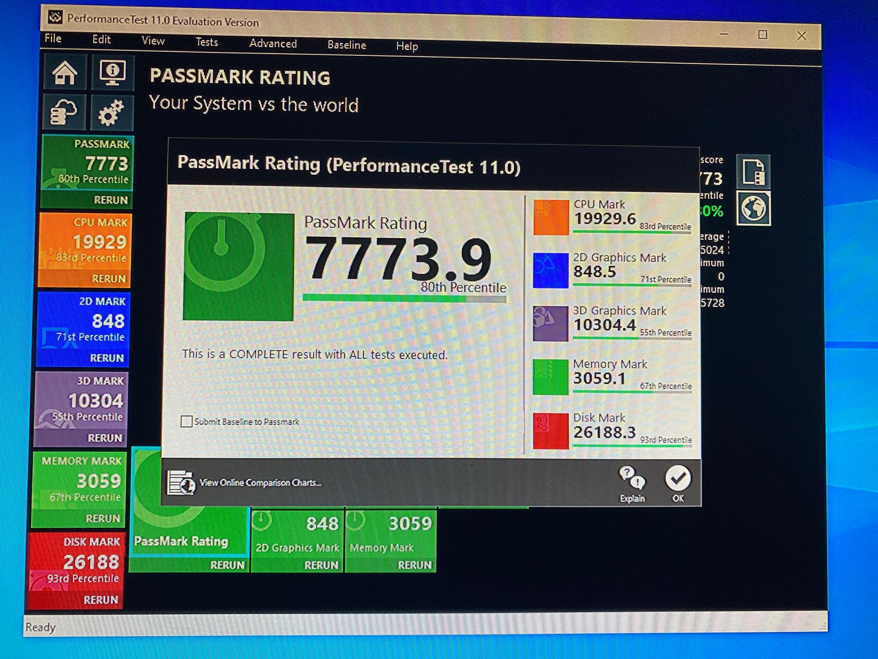Click the CPU Mark 19929.6 value
The width and height of the screenshot is (878, 659).
tap(605, 219)
